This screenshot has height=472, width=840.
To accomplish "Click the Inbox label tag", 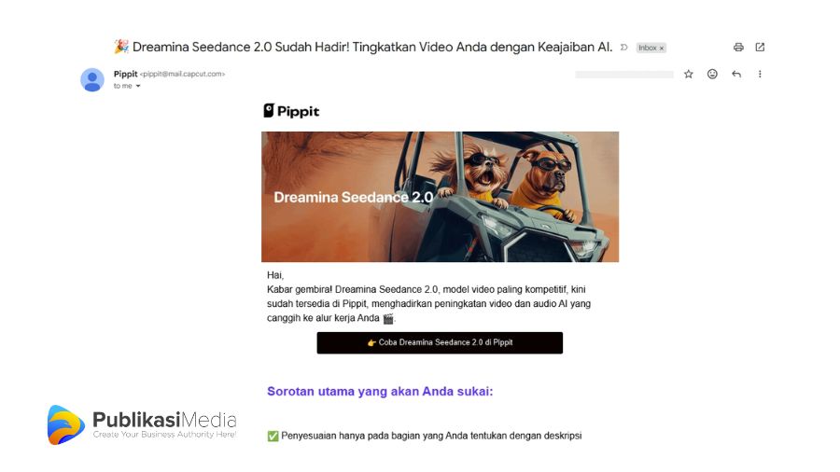I will 647,48.
